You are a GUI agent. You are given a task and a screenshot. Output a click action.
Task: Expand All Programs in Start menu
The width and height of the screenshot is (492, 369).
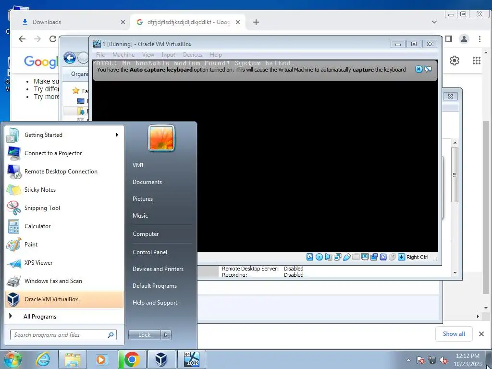point(64,316)
